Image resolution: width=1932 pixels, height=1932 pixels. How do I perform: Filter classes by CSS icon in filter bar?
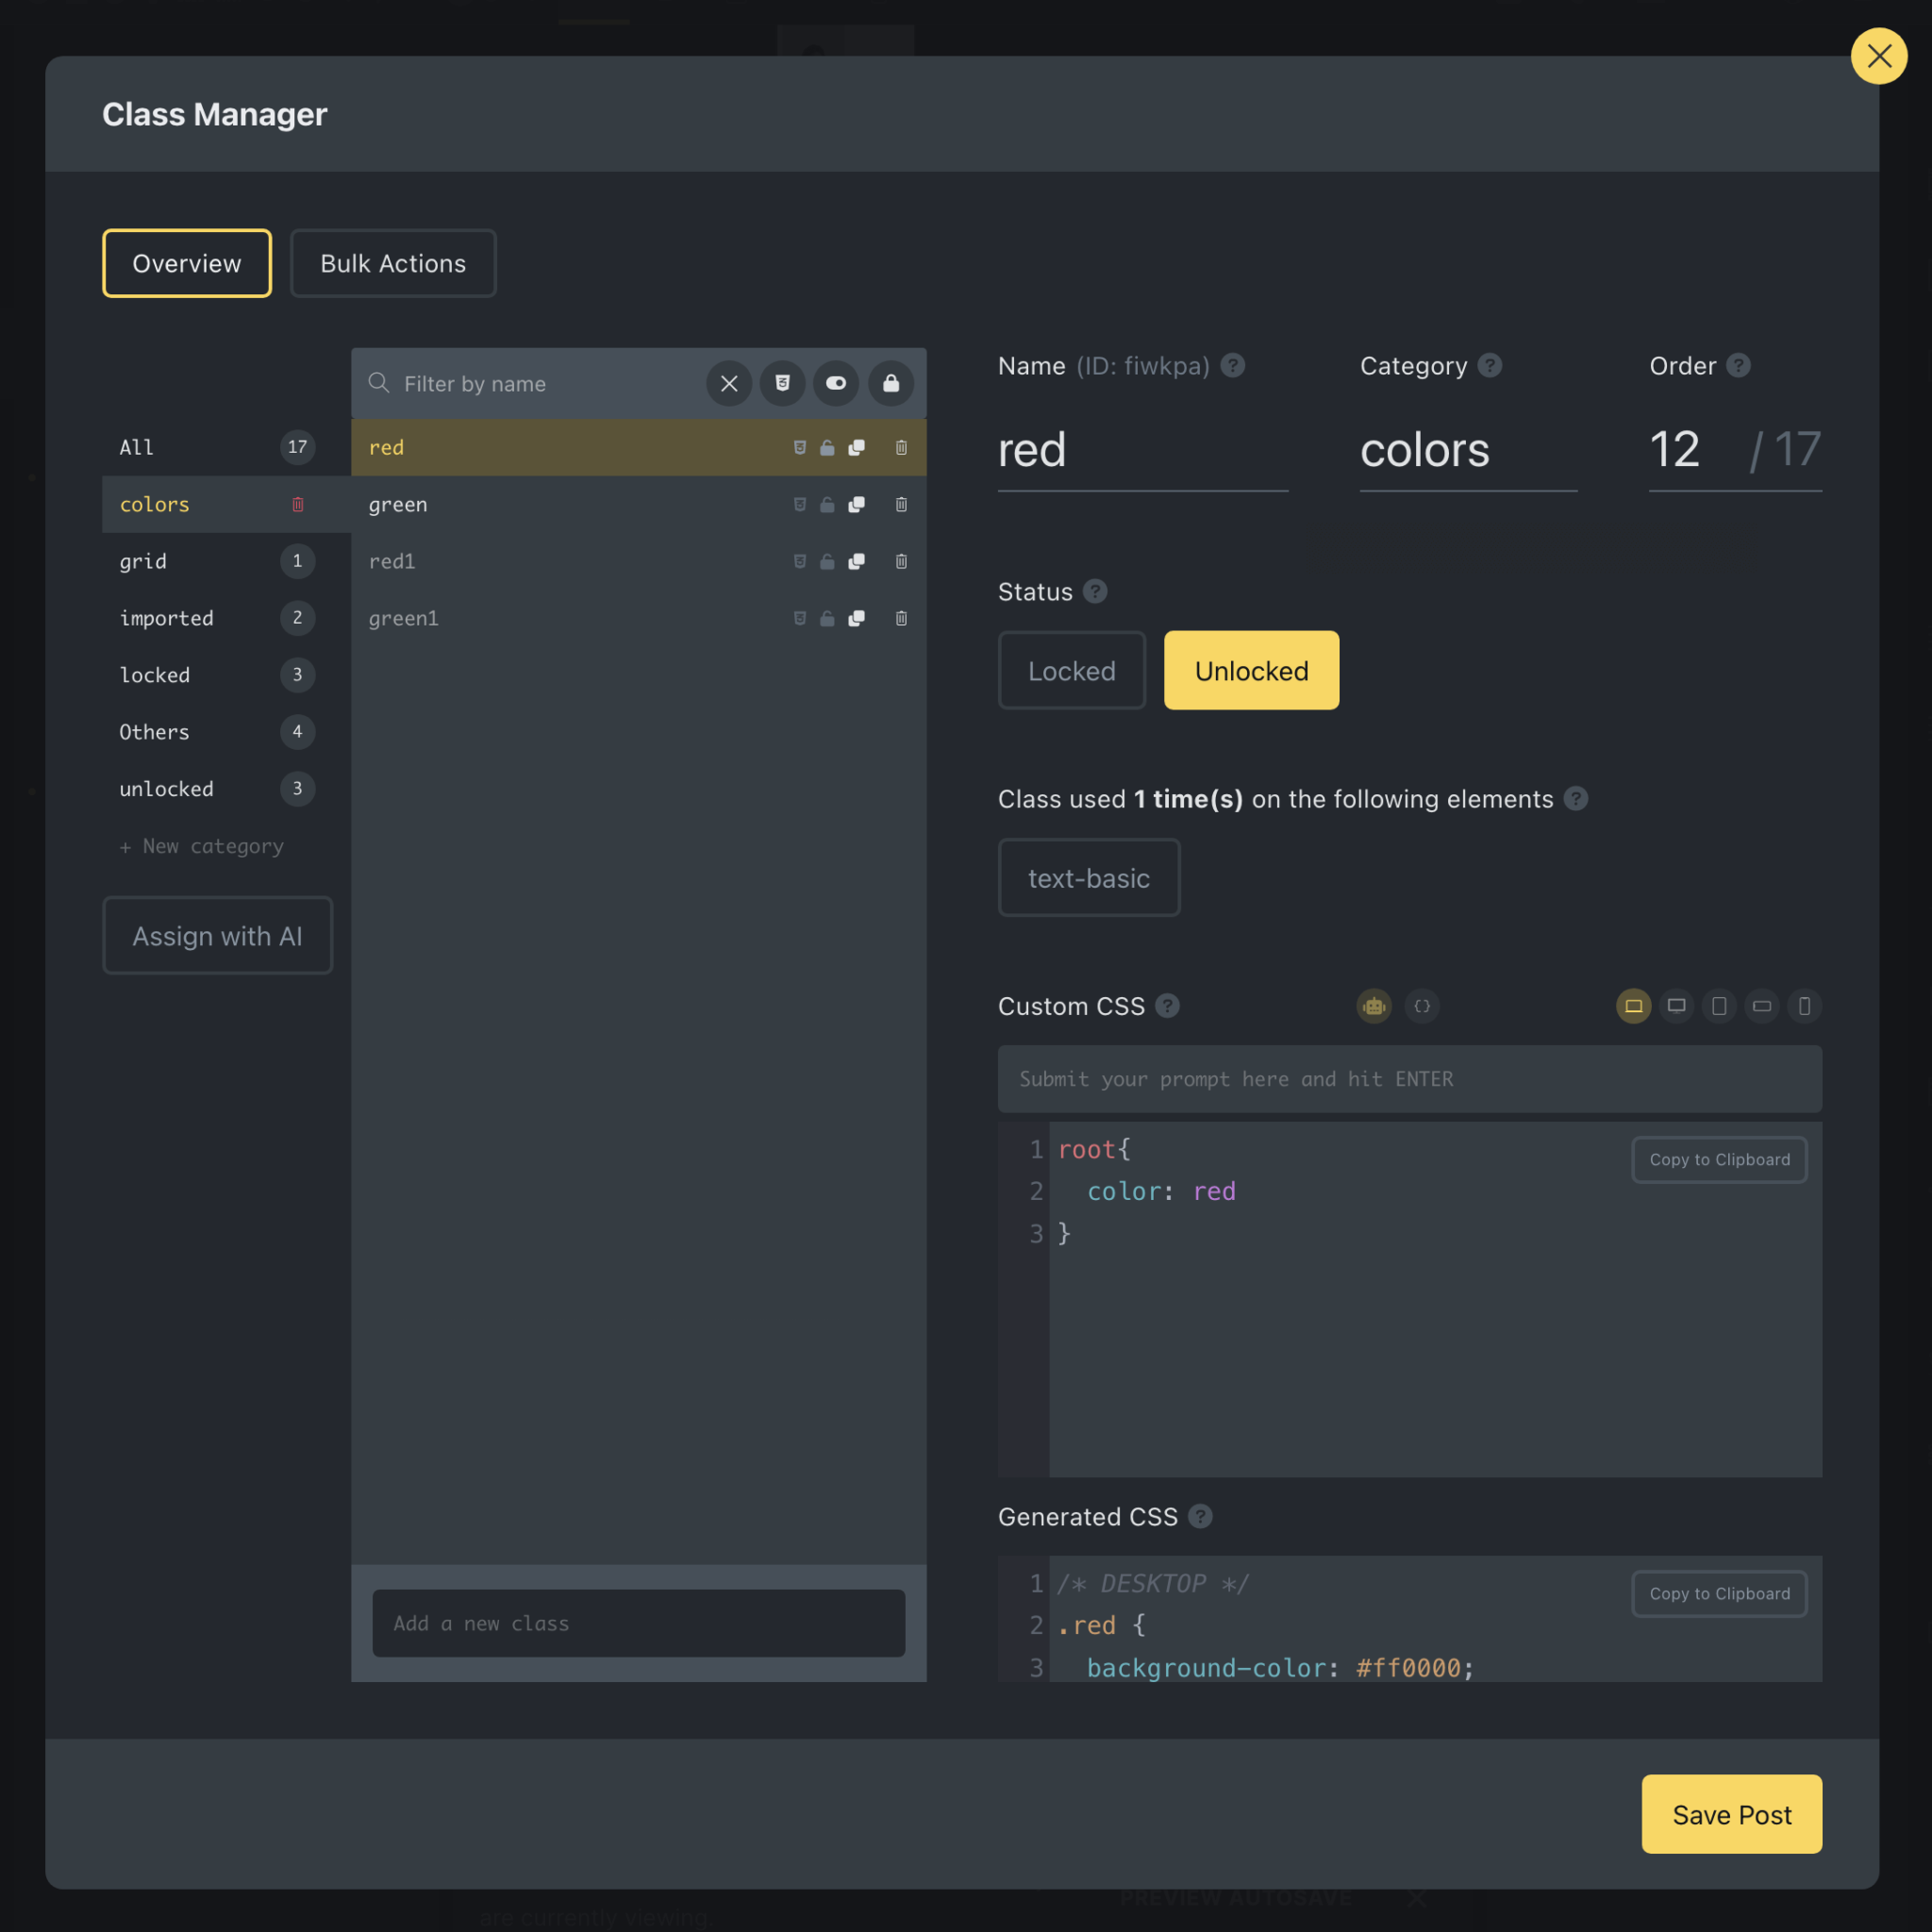click(x=782, y=383)
